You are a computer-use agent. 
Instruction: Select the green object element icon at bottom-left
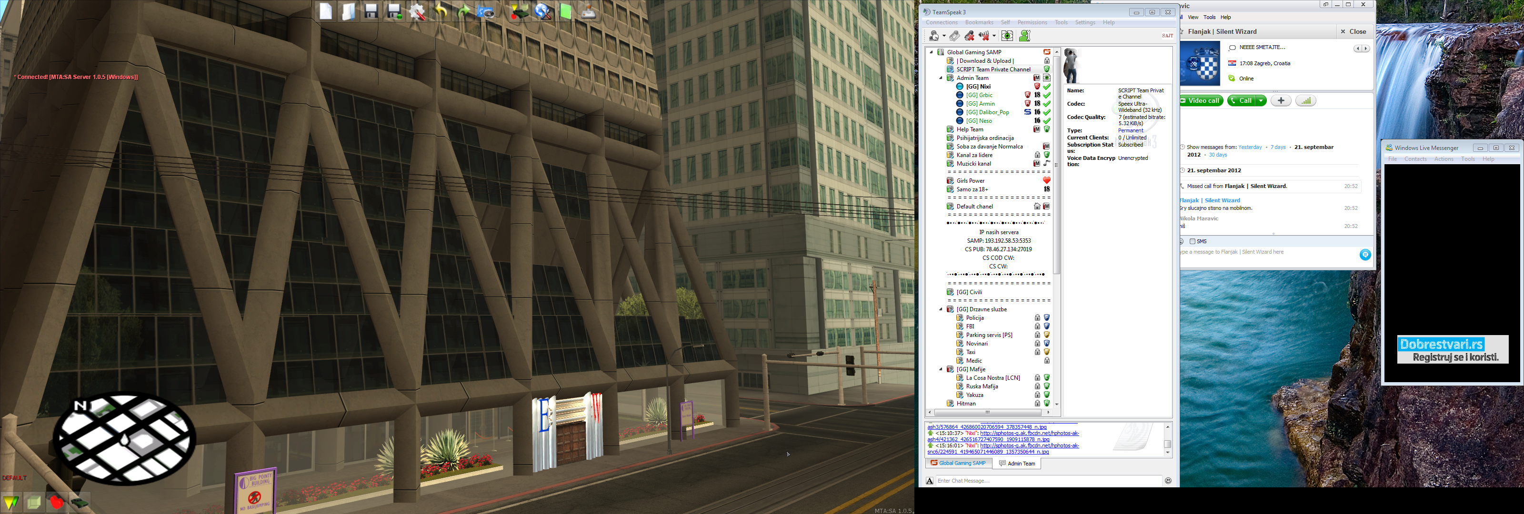(34, 502)
